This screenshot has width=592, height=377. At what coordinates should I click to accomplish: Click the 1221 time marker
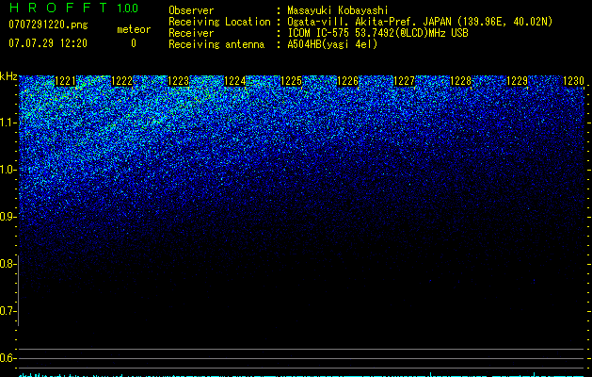65,81
